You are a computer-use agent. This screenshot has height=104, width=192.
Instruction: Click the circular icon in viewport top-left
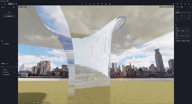pyautogui.click(x=24, y=7)
